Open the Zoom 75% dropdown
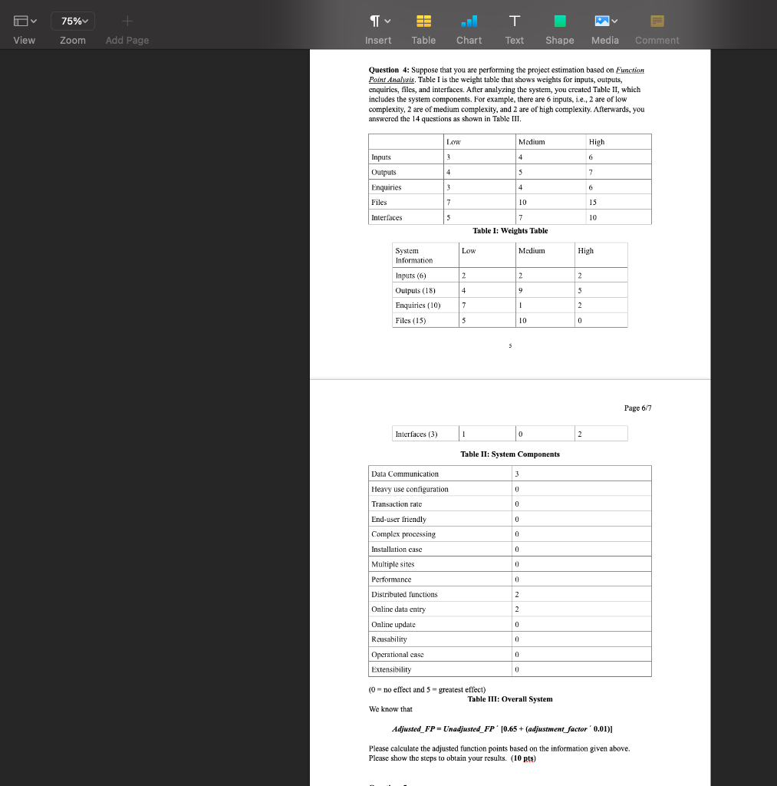The image size is (777, 786). pyautogui.click(x=72, y=20)
